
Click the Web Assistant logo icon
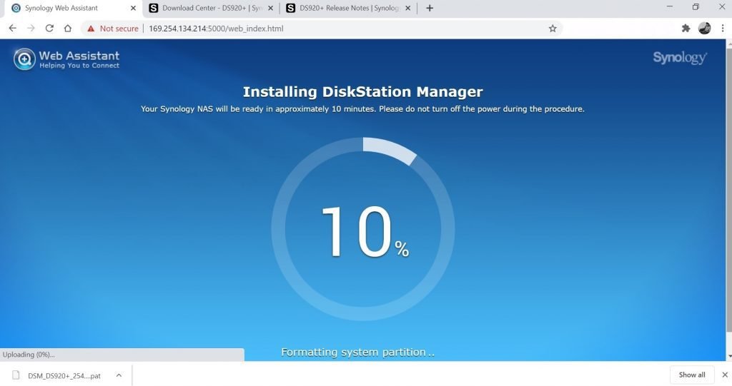coord(24,59)
